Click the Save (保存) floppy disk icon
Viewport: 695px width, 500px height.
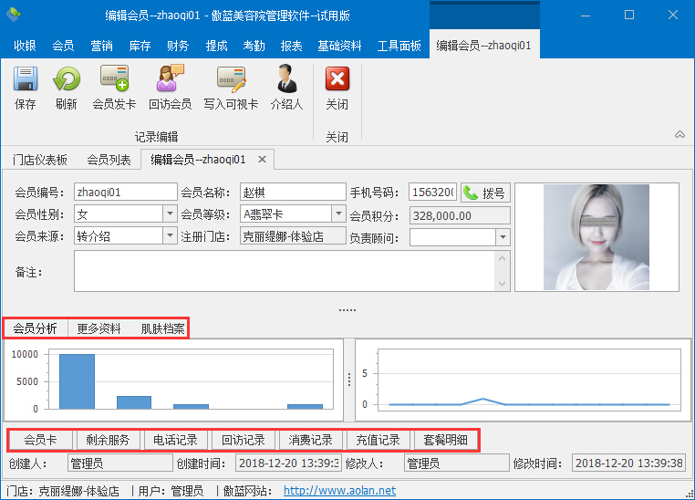[x=26, y=80]
